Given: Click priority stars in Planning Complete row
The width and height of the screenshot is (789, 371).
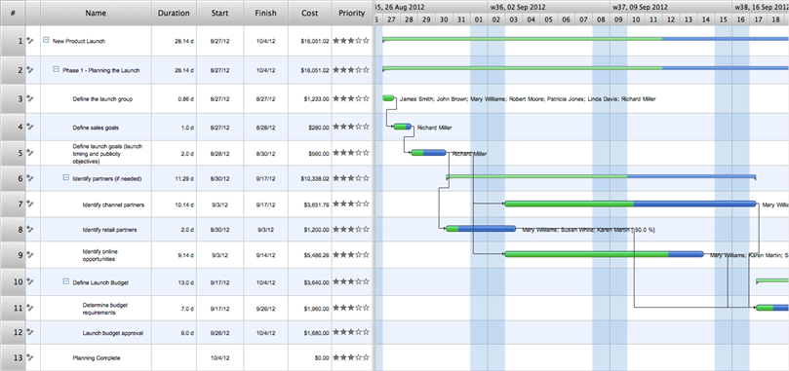Looking at the screenshot, I should [x=351, y=357].
